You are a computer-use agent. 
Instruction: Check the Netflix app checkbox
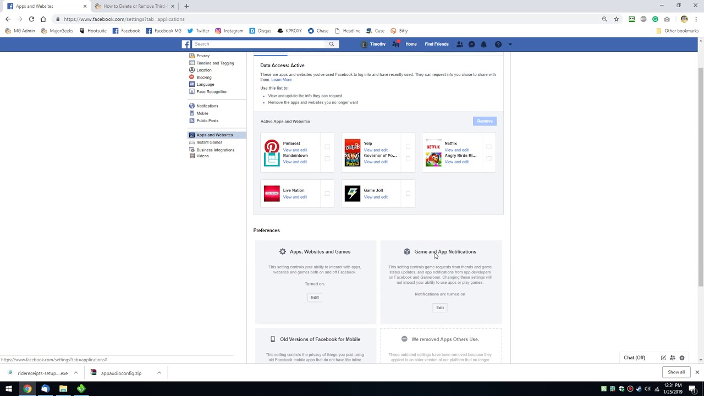click(x=489, y=147)
